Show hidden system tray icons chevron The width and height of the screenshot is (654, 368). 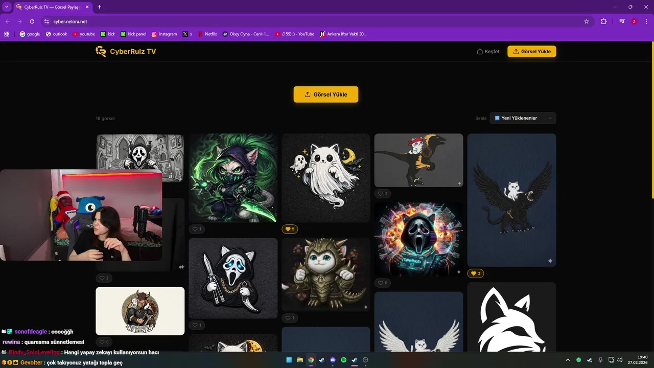[568, 360]
